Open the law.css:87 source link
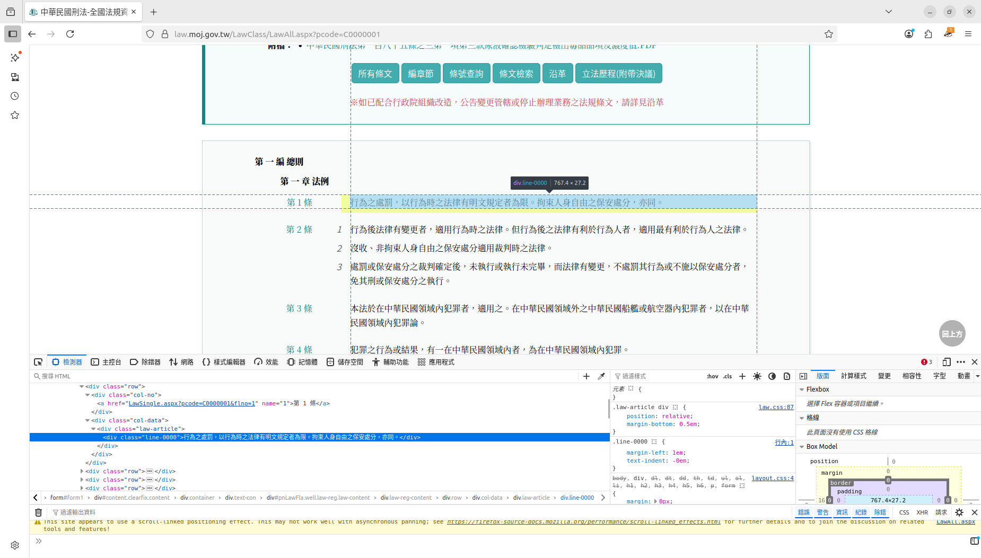This screenshot has height=558, width=981. 776,407
